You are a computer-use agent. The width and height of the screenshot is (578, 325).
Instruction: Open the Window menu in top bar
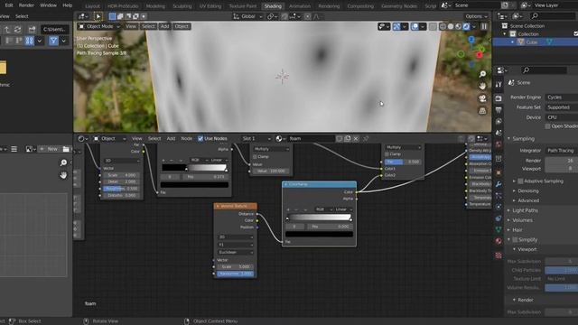[48, 5]
